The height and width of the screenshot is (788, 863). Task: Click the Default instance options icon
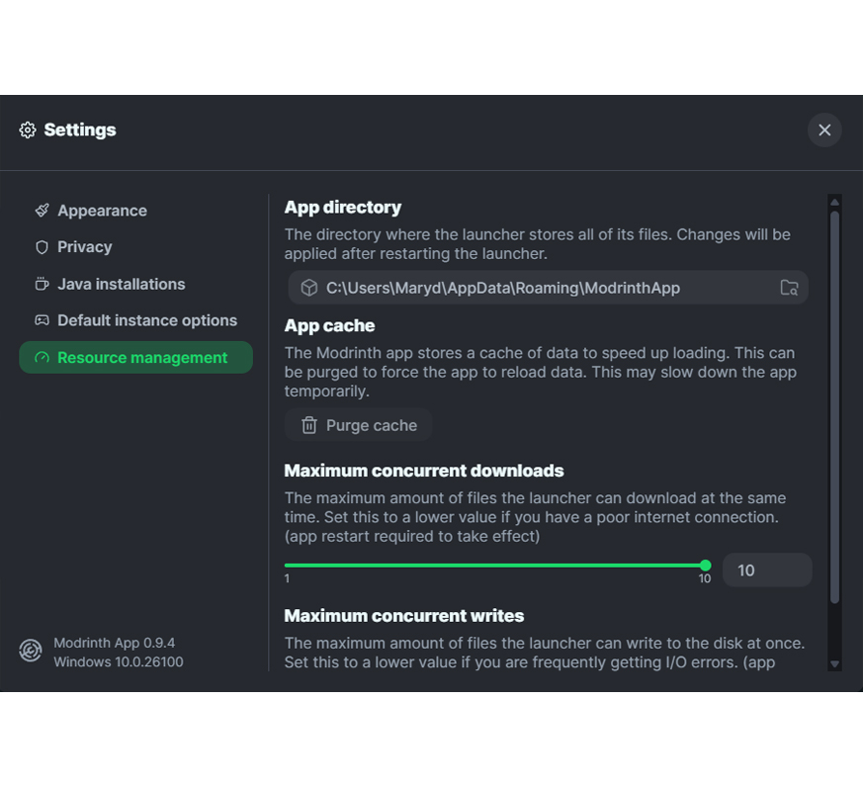tap(42, 320)
